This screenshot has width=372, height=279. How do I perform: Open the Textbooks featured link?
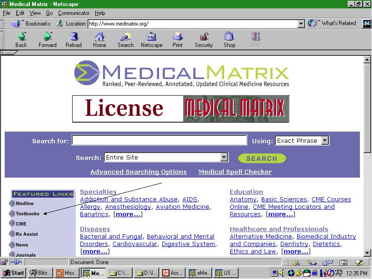27,213
